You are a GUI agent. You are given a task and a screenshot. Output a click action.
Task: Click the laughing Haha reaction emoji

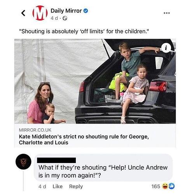click(x=165, y=186)
